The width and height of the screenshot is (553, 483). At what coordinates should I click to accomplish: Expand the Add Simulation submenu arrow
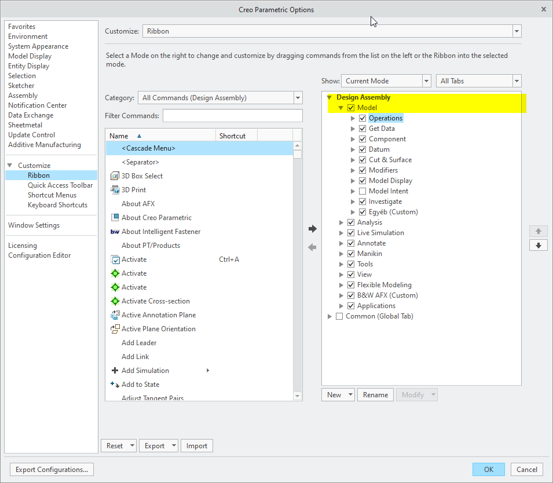[x=208, y=371]
